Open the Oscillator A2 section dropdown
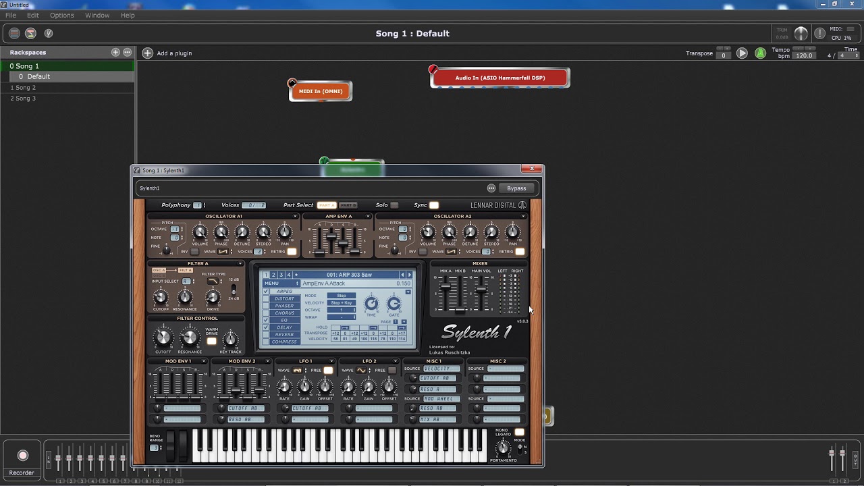The height and width of the screenshot is (486, 864). click(x=523, y=217)
